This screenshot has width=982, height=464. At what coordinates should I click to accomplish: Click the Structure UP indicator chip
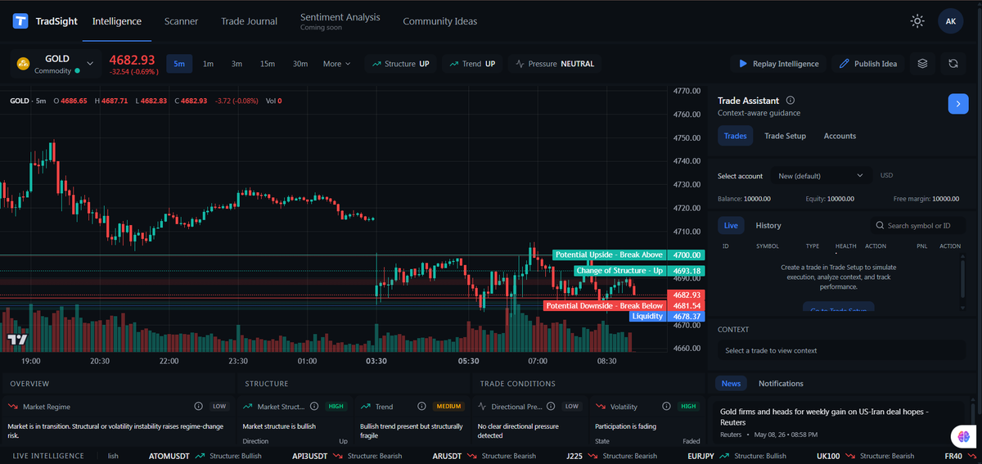coord(401,64)
